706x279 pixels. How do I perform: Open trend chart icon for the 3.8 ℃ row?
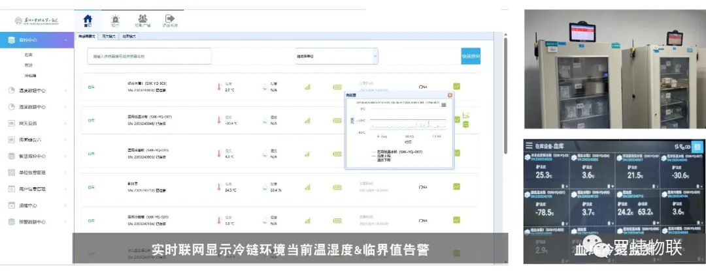coord(456,220)
